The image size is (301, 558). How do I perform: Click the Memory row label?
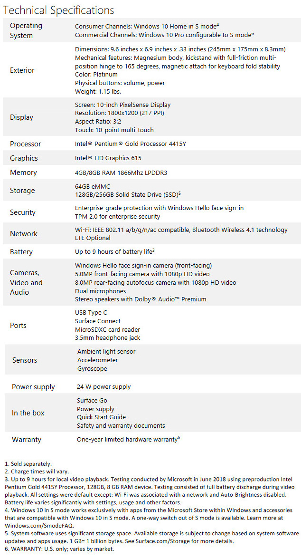point(23,173)
